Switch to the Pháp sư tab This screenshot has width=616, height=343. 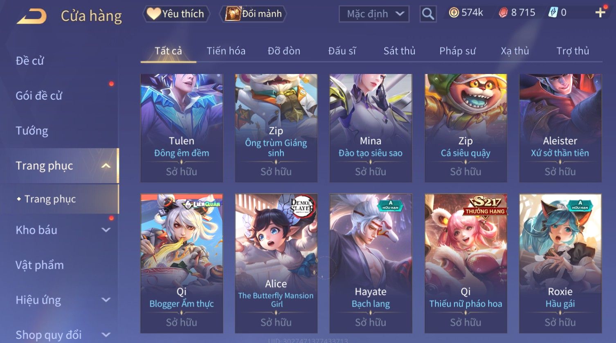coord(457,51)
